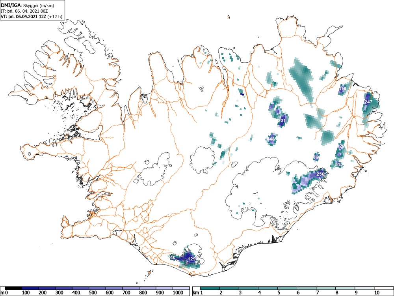The height and width of the screenshot is (296, 394).
Task: Click the '3' tick label in km legend
Action: tap(240, 292)
